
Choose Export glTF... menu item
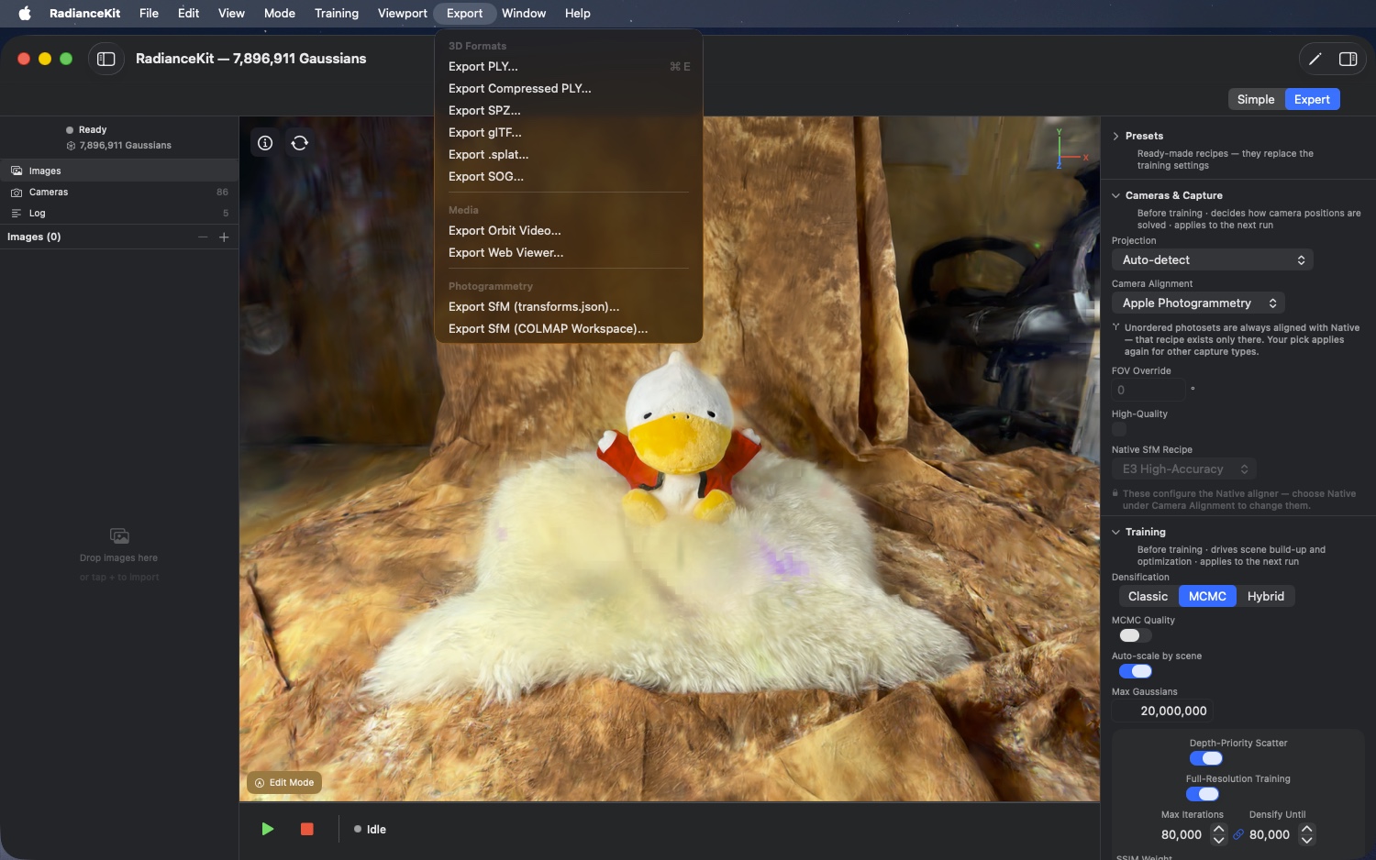tap(569, 132)
